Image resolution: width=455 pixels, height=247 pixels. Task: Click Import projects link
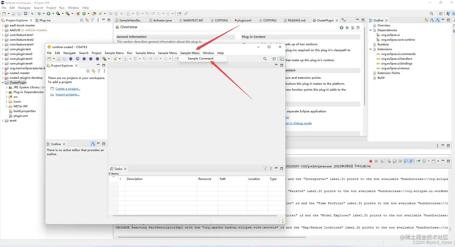pyautogui.click(x=67, y=94)
